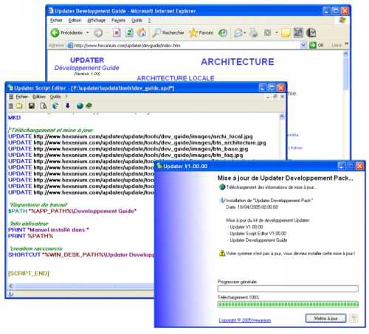Viewport: 369px width, 334px height.
Task: Click the Internet Explorer 'e' icon in Script Editor
Action: (x=55, y=106)
